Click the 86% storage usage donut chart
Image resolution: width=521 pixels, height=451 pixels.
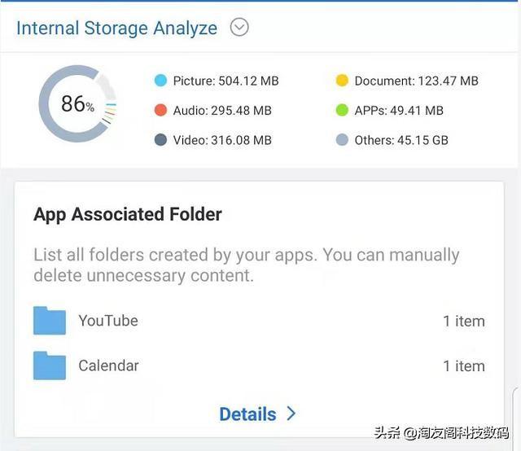tap(77, 104)
